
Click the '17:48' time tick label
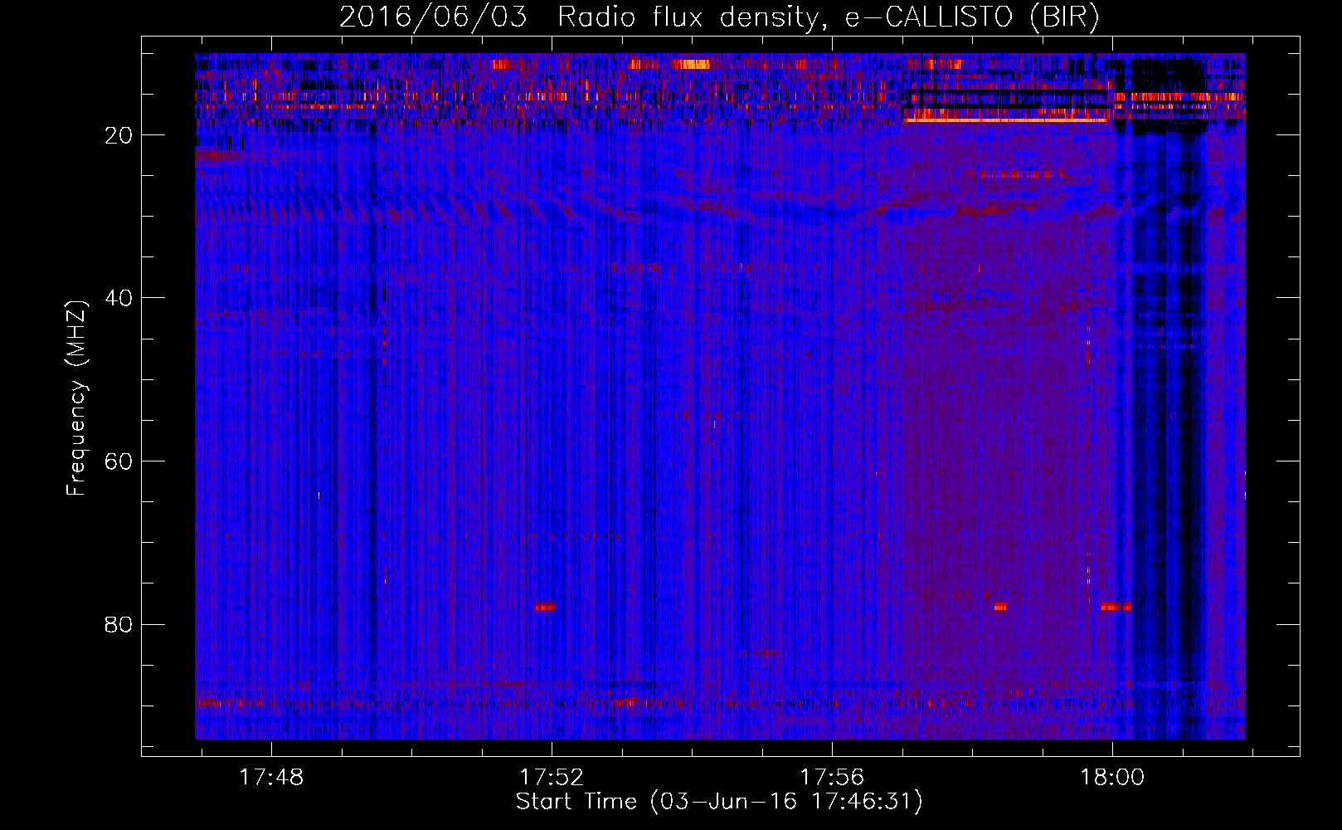pyautogui.click(x=271, y=778)
